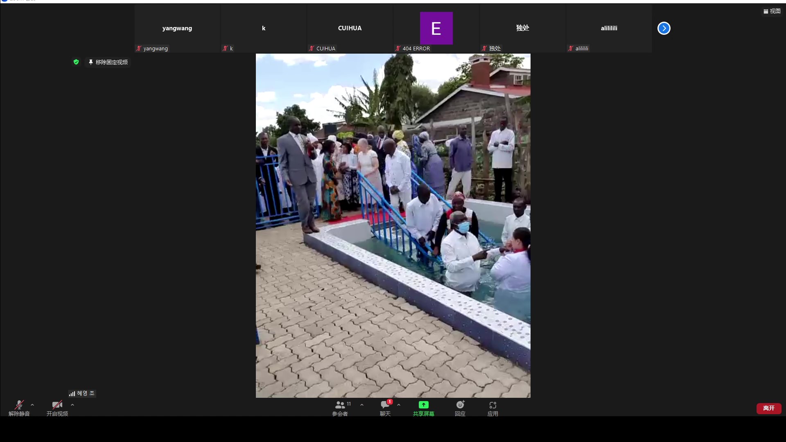Leave the meeting (离开)
This screenshot has width=786, height=442.
[768, 408]
